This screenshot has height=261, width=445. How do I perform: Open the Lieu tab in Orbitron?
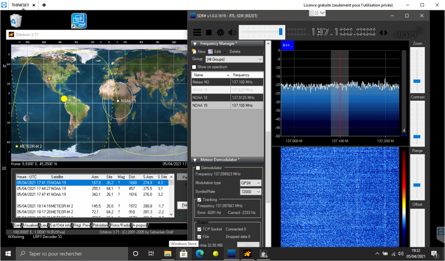coord(44,225)
